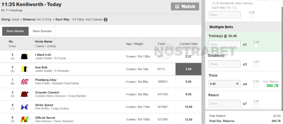The image size is (283, 124).
Task: Select Piketberg Alley odds 5.50
Action: click(x=188, y=82)
